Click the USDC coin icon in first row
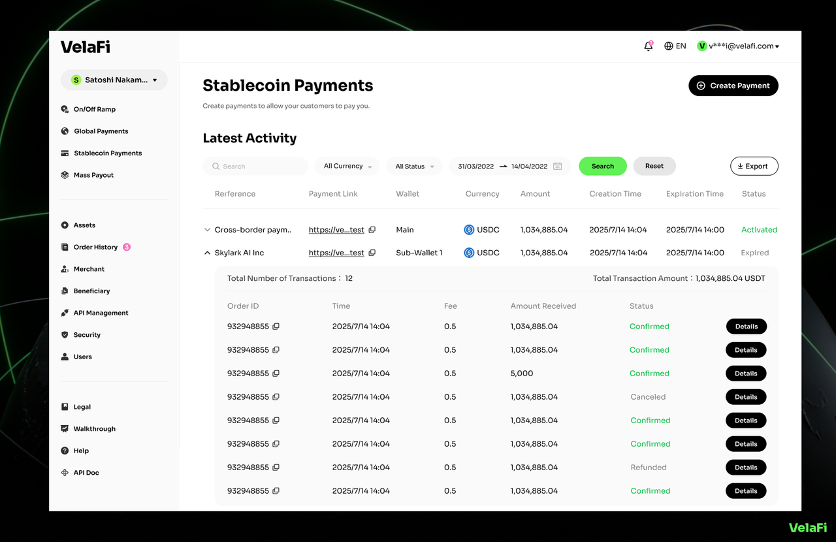 click(x=469, y=230)
